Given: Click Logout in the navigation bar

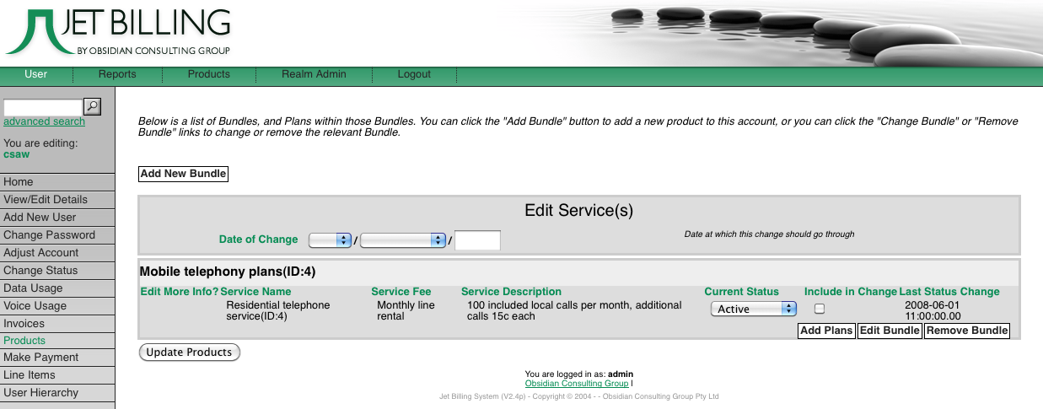Looking at the screenshot, I should 414,74.
